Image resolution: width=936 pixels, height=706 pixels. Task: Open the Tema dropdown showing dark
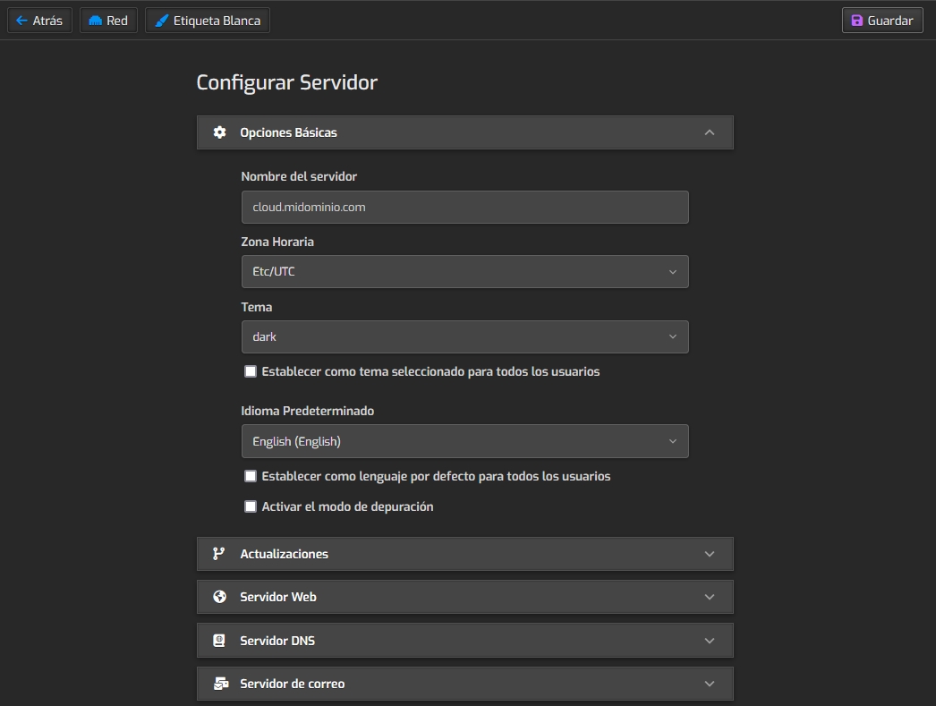click(464, 337)
